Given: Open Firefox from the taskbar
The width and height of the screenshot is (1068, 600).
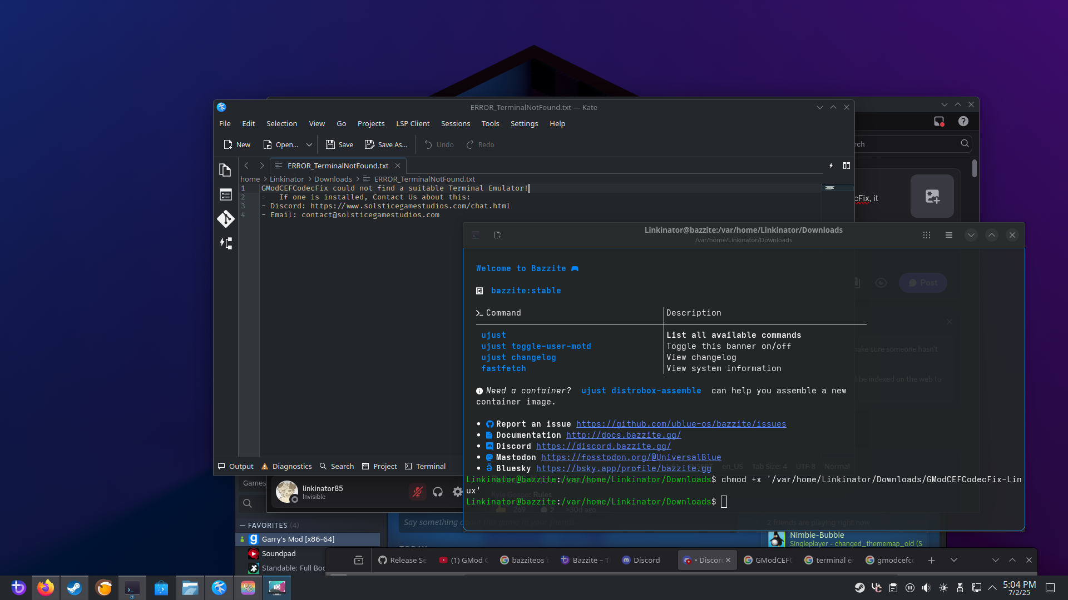Looking at the screenshot, I should (x=46, y=588).
